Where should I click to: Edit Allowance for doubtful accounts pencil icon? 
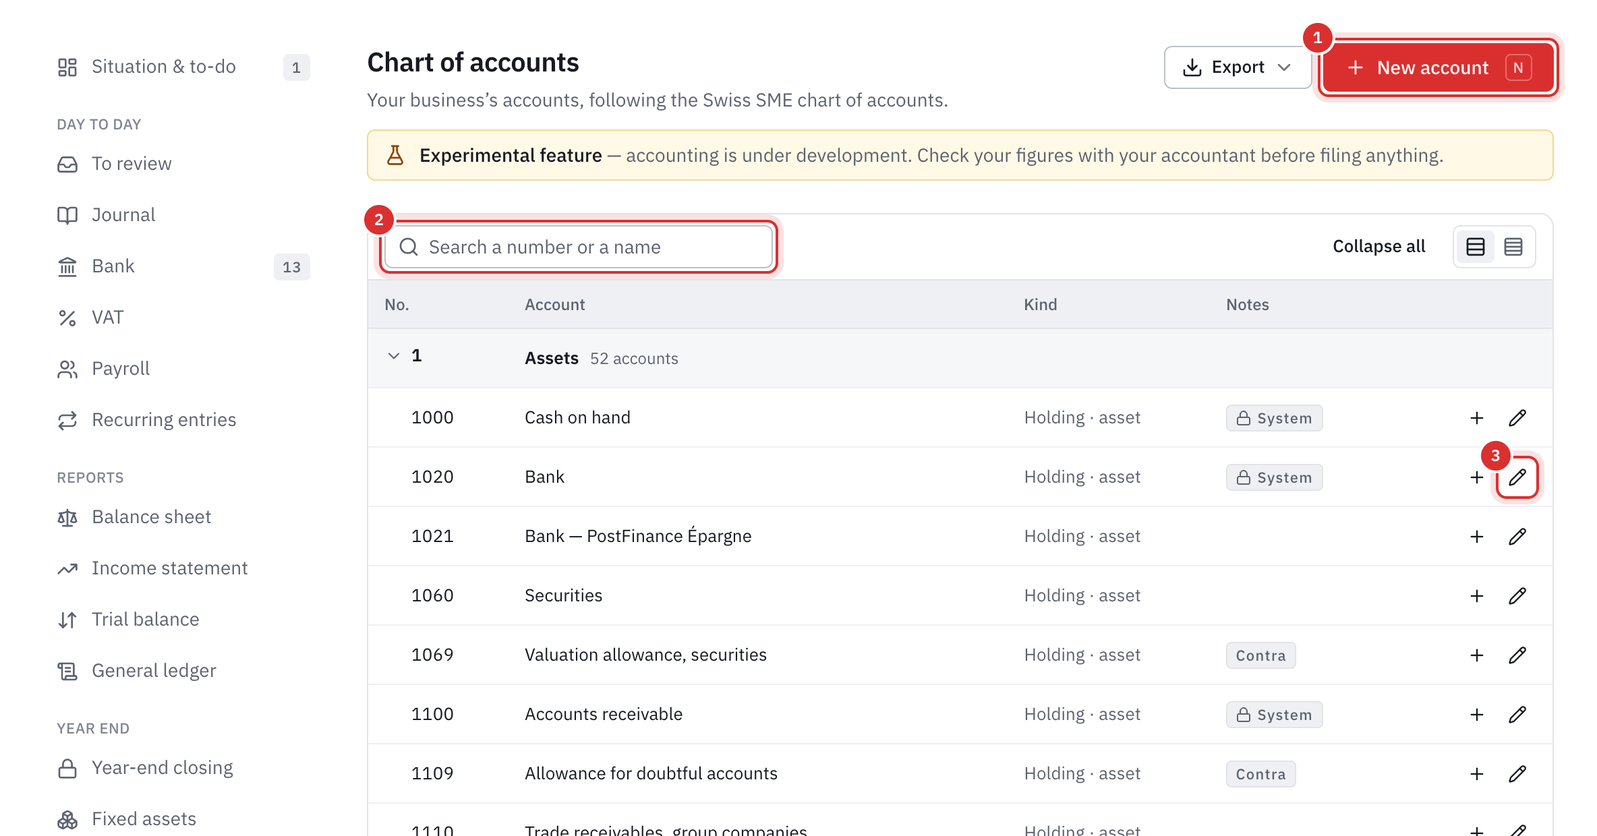click(x=1517, y=774)
